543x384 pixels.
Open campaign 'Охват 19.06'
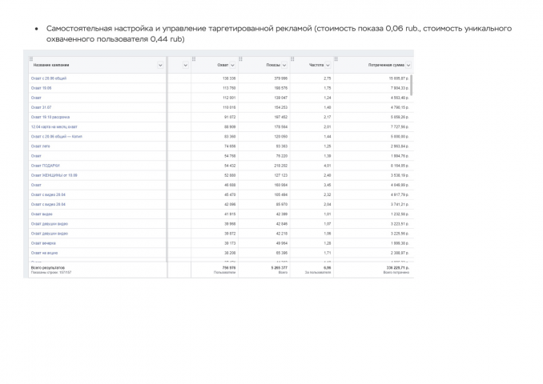click(x=41, y=88)
